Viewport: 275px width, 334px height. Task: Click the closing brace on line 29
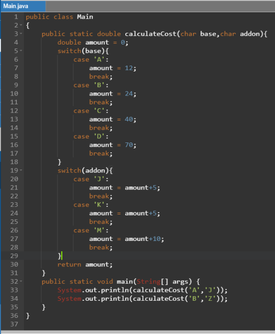coord(59,256)
